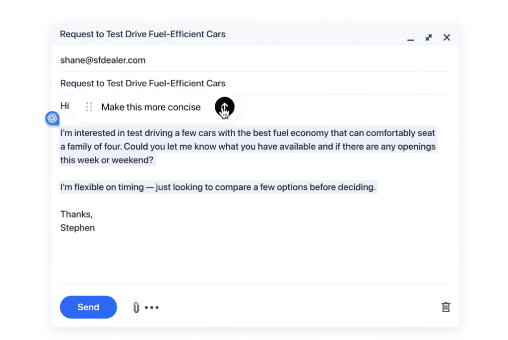
Task: Click the compose window title bar text
Action: pyautogui.click(x=143, y=35)
